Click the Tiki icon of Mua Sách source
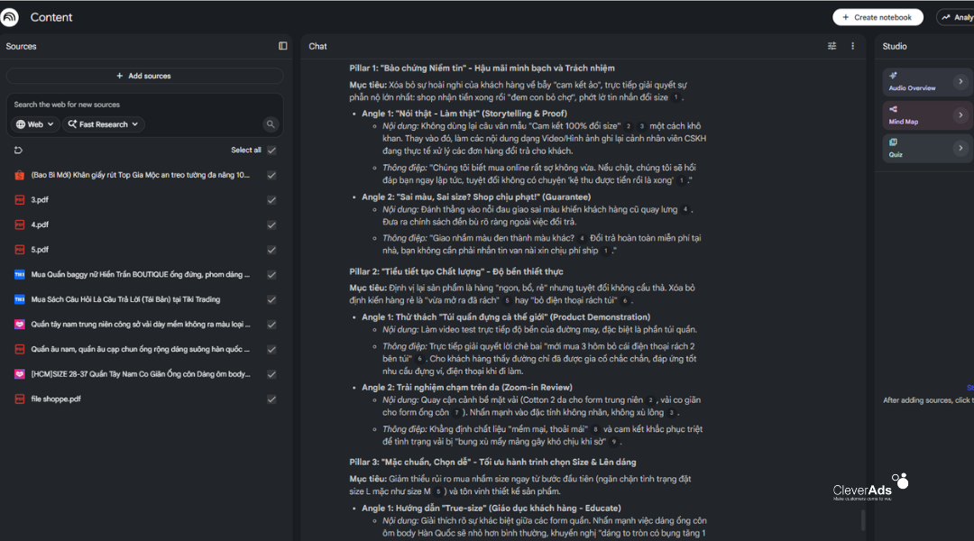 point(19,299)
